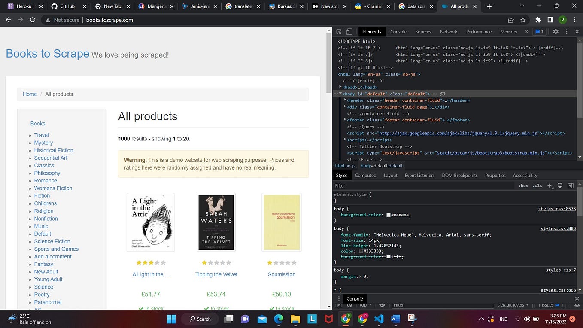Open Microsoft Word from the taskbar

coord(395,319)
